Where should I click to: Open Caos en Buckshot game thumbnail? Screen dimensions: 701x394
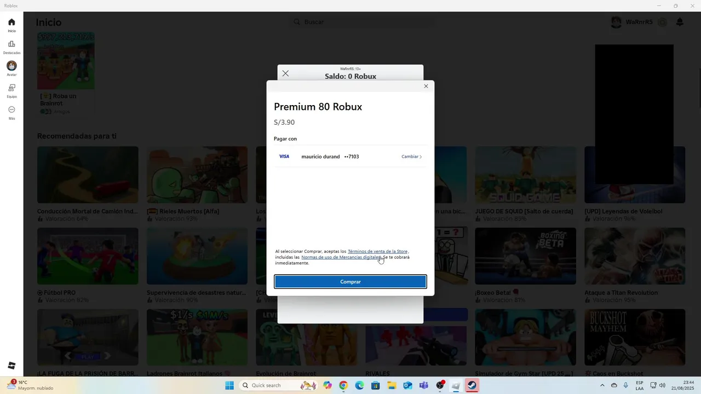[x=635, y=338]
